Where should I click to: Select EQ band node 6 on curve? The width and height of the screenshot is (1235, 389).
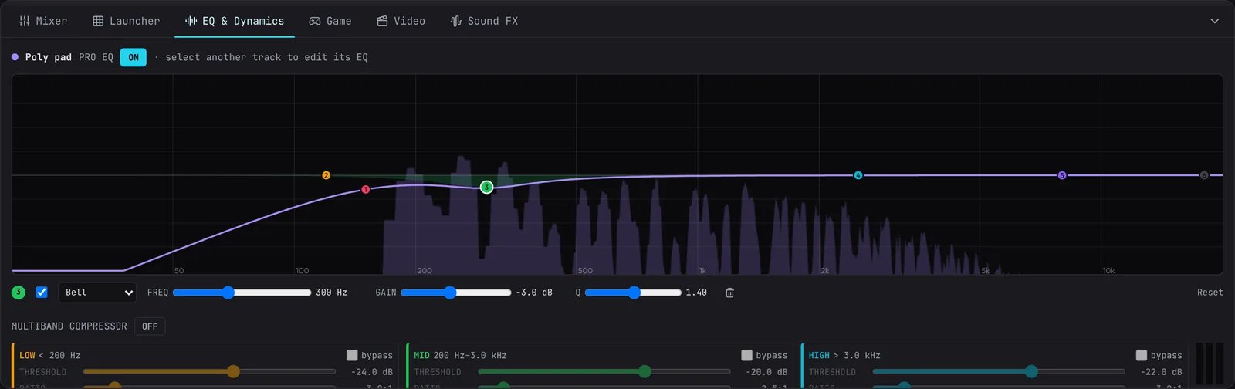tap(1203, 175)
